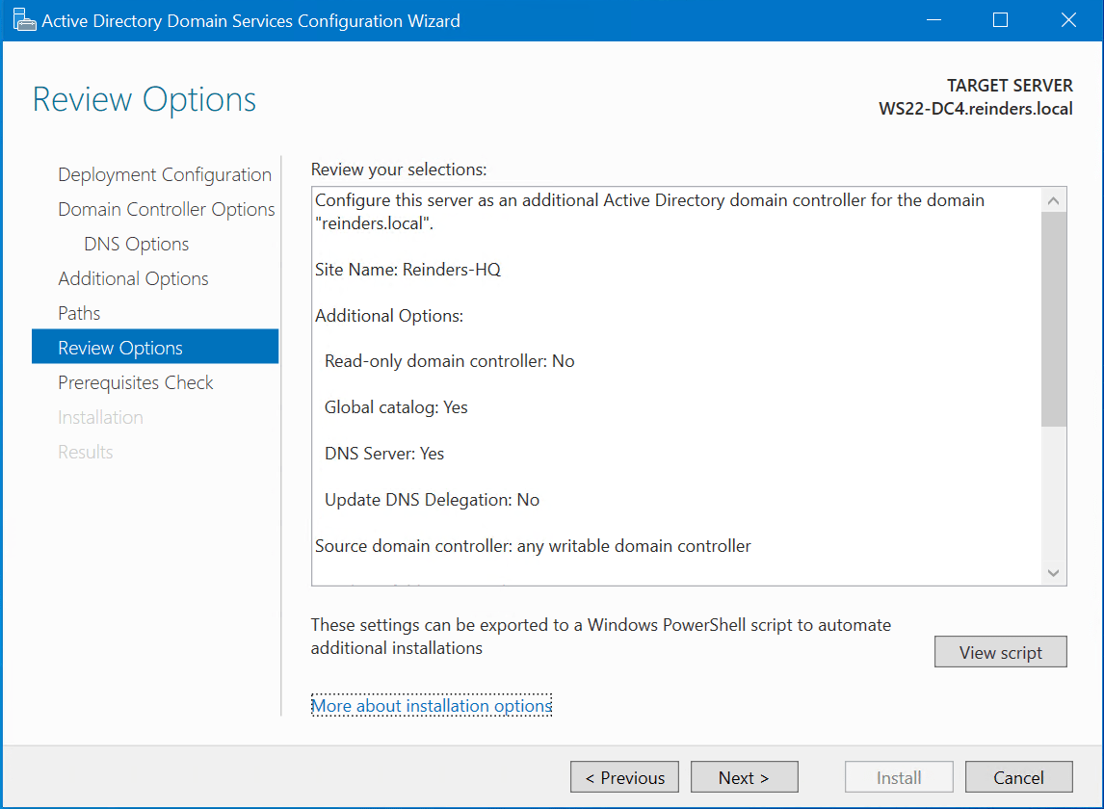Click the Next button

coord(744,777)
